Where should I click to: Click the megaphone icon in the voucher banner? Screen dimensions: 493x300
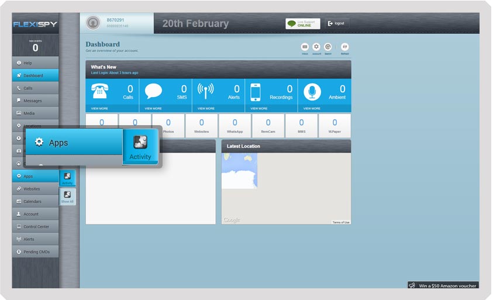point(412,285)
